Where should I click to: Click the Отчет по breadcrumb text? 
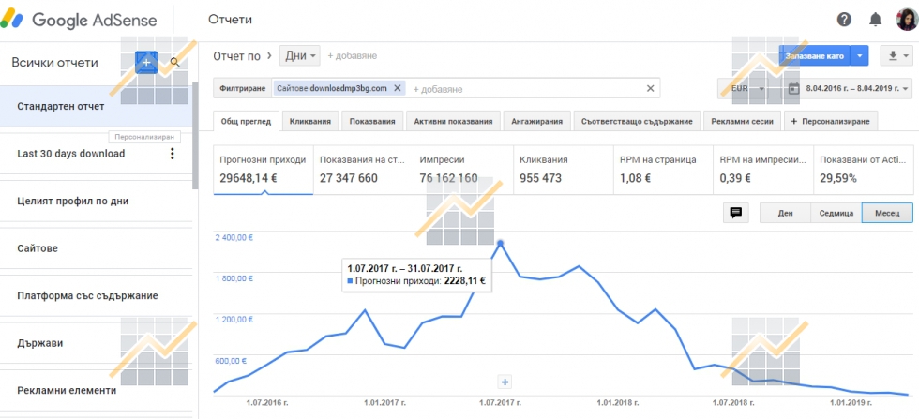click(236, 55)
